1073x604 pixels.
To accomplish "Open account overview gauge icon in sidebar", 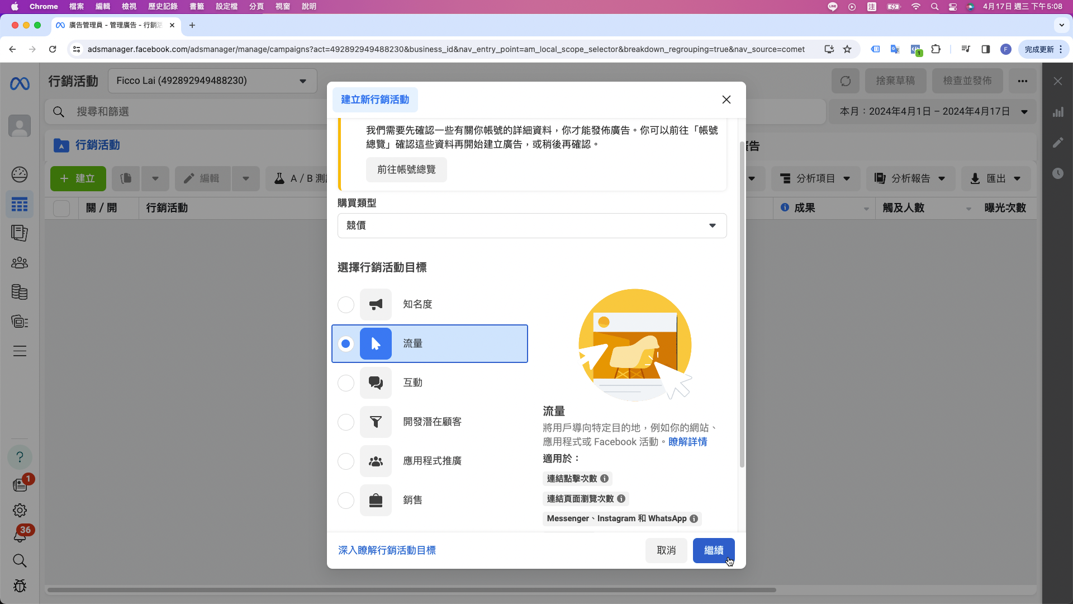I will (20, 174).
